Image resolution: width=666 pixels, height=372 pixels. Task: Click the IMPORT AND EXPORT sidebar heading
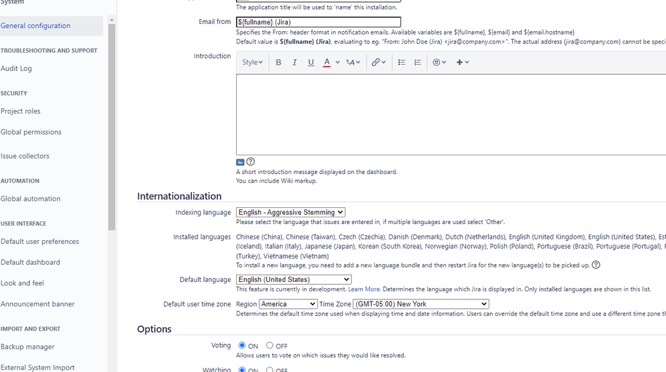pos(31,329)
